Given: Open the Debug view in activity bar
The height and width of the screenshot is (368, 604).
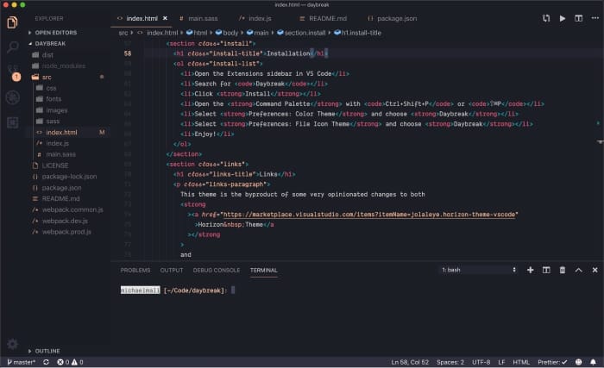Looking at the screenshot, I should [x=13, y=97].
